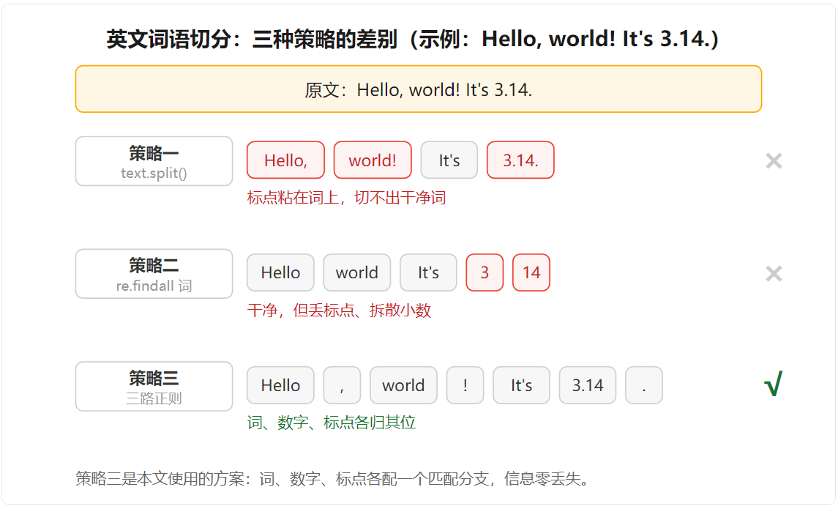Click the comma token chip in the 策略三 row

pyautogui.click(x=342, y=385)
